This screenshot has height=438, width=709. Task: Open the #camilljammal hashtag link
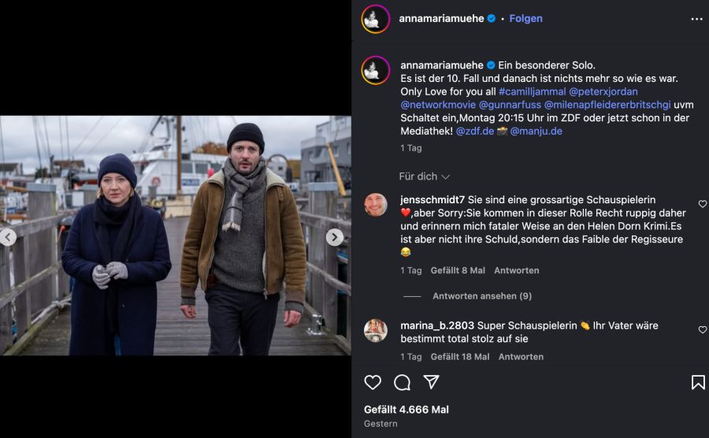(532, 92)
